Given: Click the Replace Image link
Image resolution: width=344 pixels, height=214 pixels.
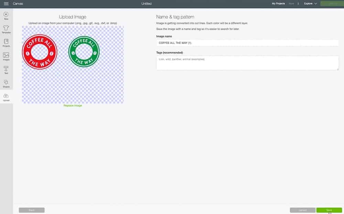Looking at the screenshot, I should pos(73,106).
